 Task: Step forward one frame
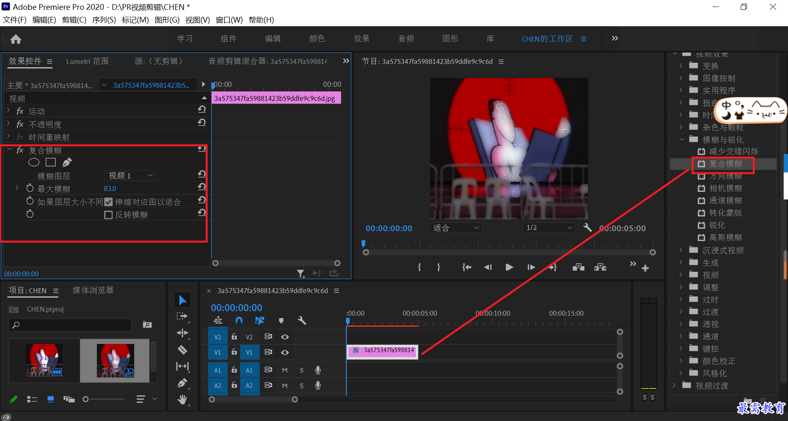pyautogui.click(x=531, y=267)
